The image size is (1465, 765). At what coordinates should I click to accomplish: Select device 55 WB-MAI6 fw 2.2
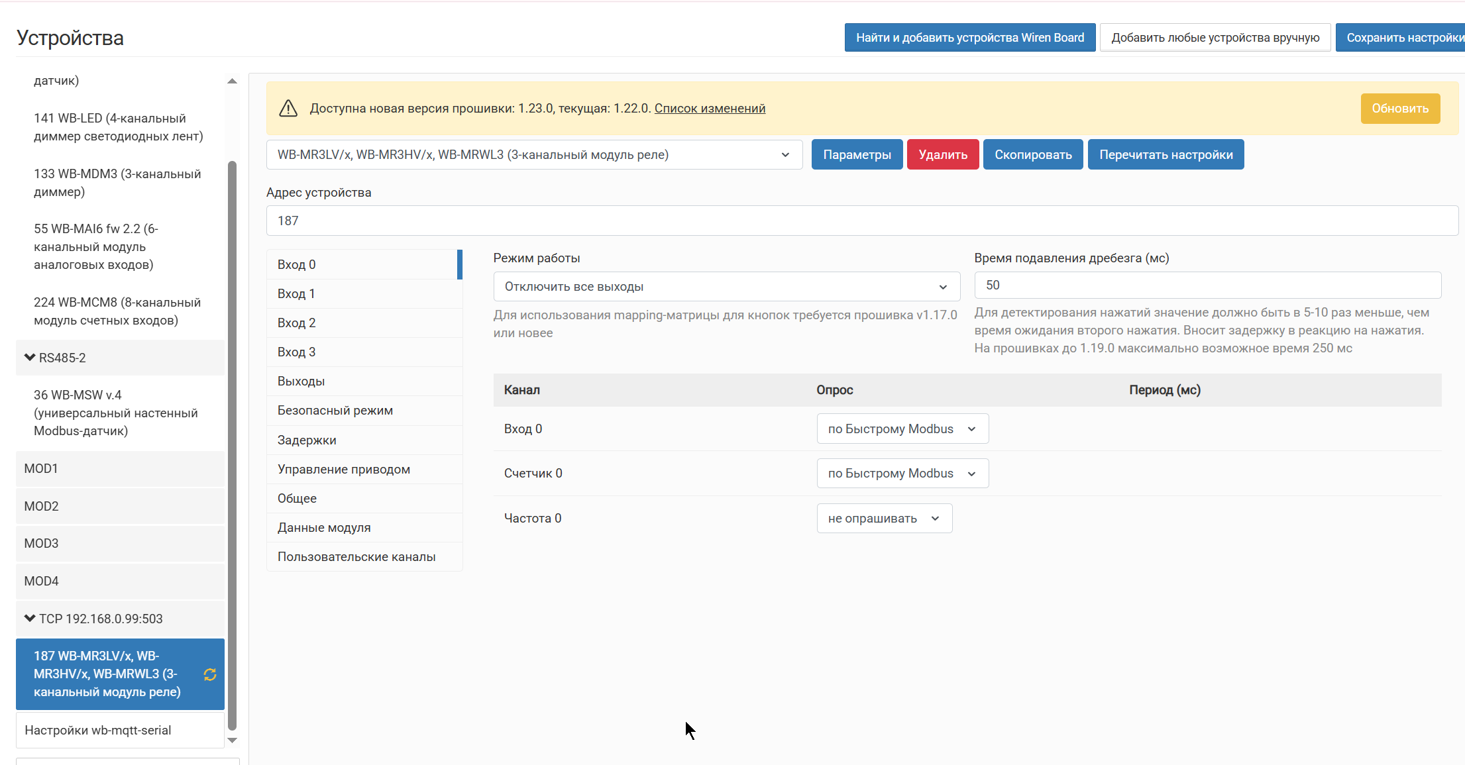coord(120,246)
